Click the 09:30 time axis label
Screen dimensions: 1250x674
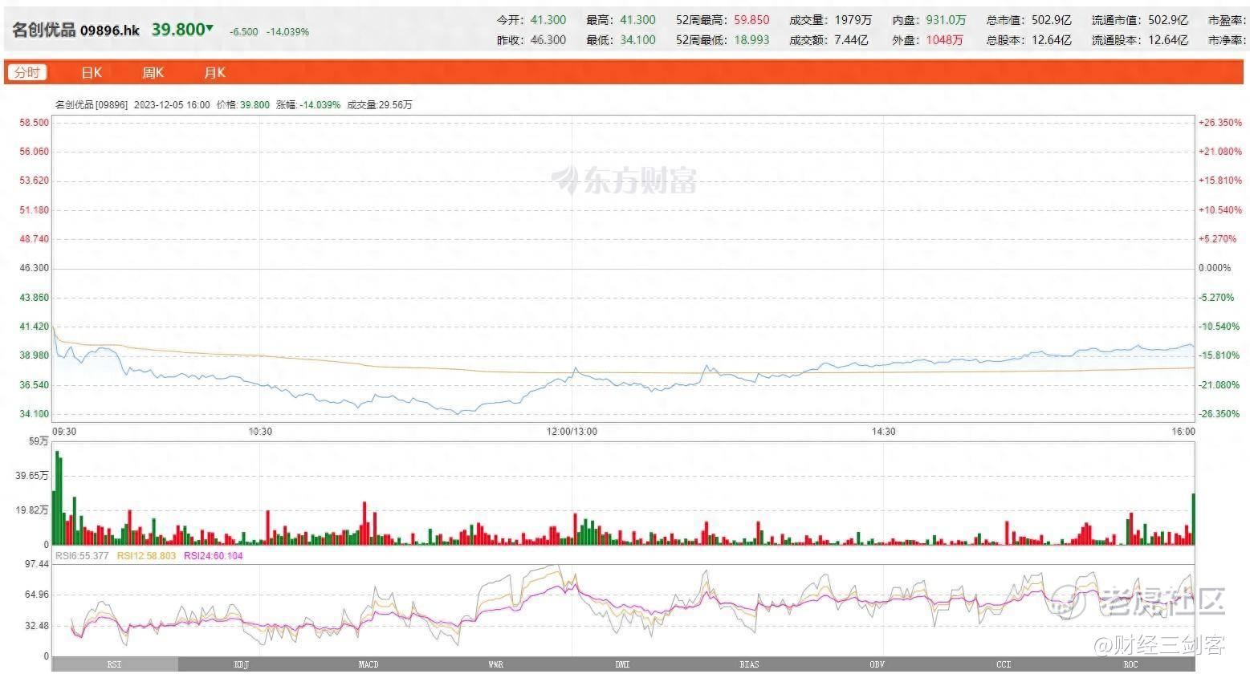[x=64, y=432]
